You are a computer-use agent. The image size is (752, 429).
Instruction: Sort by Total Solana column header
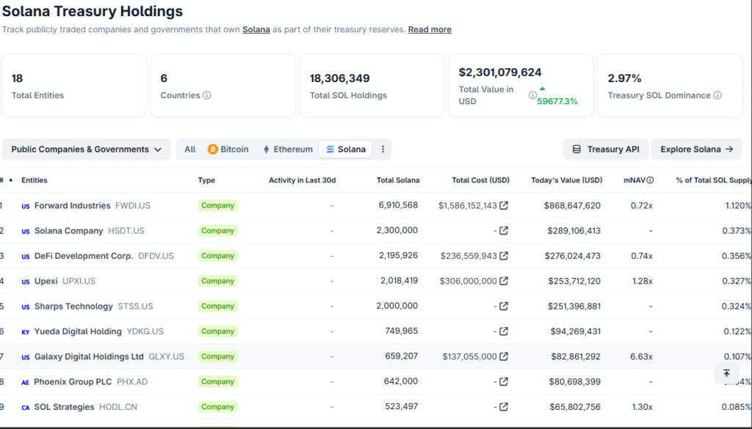[x=398, y=180]
